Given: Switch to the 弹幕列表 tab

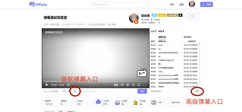Looking at the screenshot, I should tap(162, 37).
